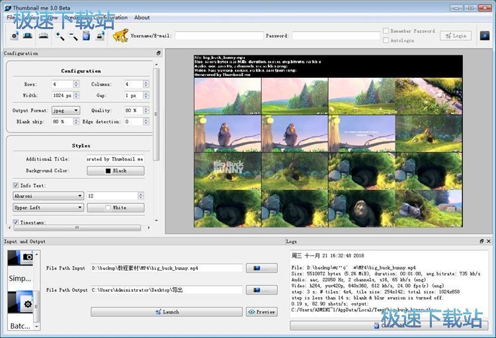Viewport: 496px width, 338px height.
Task: Click the Configuration panel vertical scrollbar thumb
Action: tap(156, 114)
